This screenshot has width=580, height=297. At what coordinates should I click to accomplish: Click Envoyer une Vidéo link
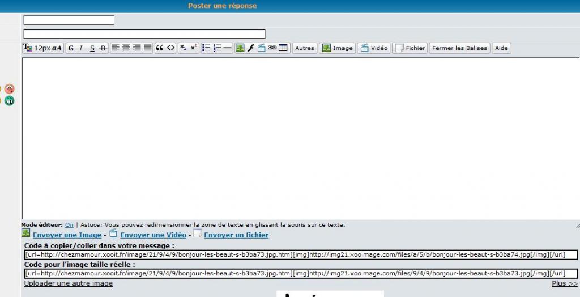point(153,235)
